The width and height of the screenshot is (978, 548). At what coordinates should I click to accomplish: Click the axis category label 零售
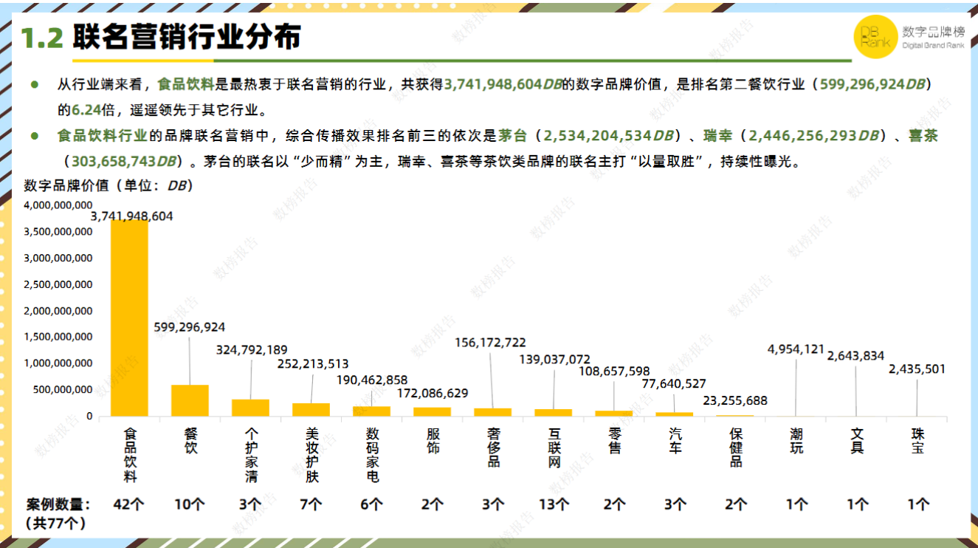(x=615, y=441)
